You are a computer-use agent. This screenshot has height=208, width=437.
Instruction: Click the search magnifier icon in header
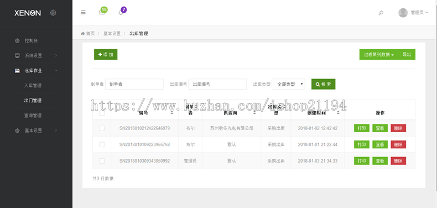click(381, 13)
